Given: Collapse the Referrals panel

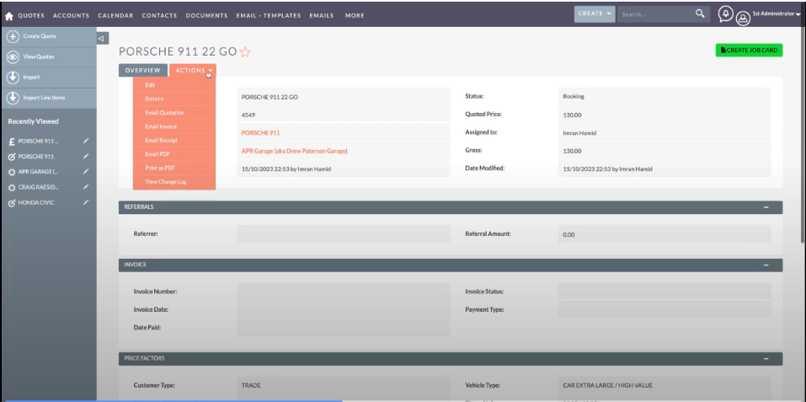Looking at the screenshot, I should [766, 206].
